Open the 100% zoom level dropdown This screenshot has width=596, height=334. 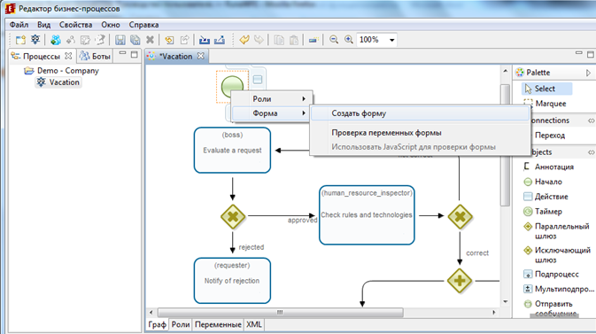tap(391, 40)
